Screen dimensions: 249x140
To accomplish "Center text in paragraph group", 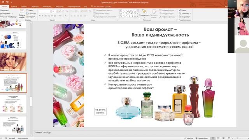I will (75, 16).
